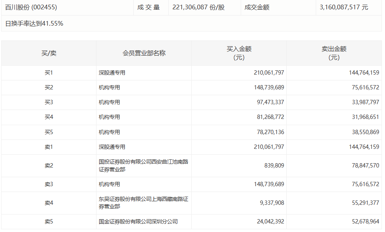Open 国金证券股份有限公司深圳分公司 entry
385x232 pixels.
138,222
